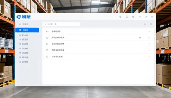Click the rightmost small icon in the search toolbar row

coord(151,24)
